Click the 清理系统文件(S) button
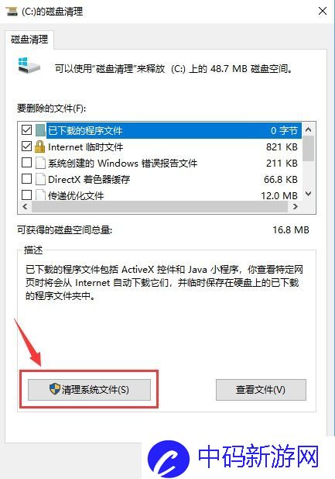The height and width of the screenshot is (479, 335). coord(89,390)
